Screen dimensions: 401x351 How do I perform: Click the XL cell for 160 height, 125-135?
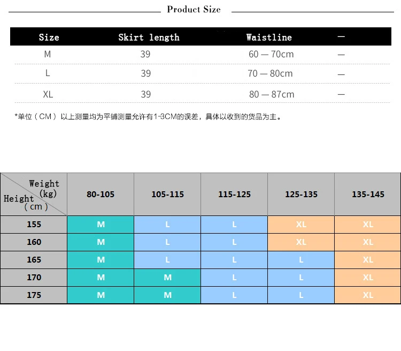tap(301, 242)
